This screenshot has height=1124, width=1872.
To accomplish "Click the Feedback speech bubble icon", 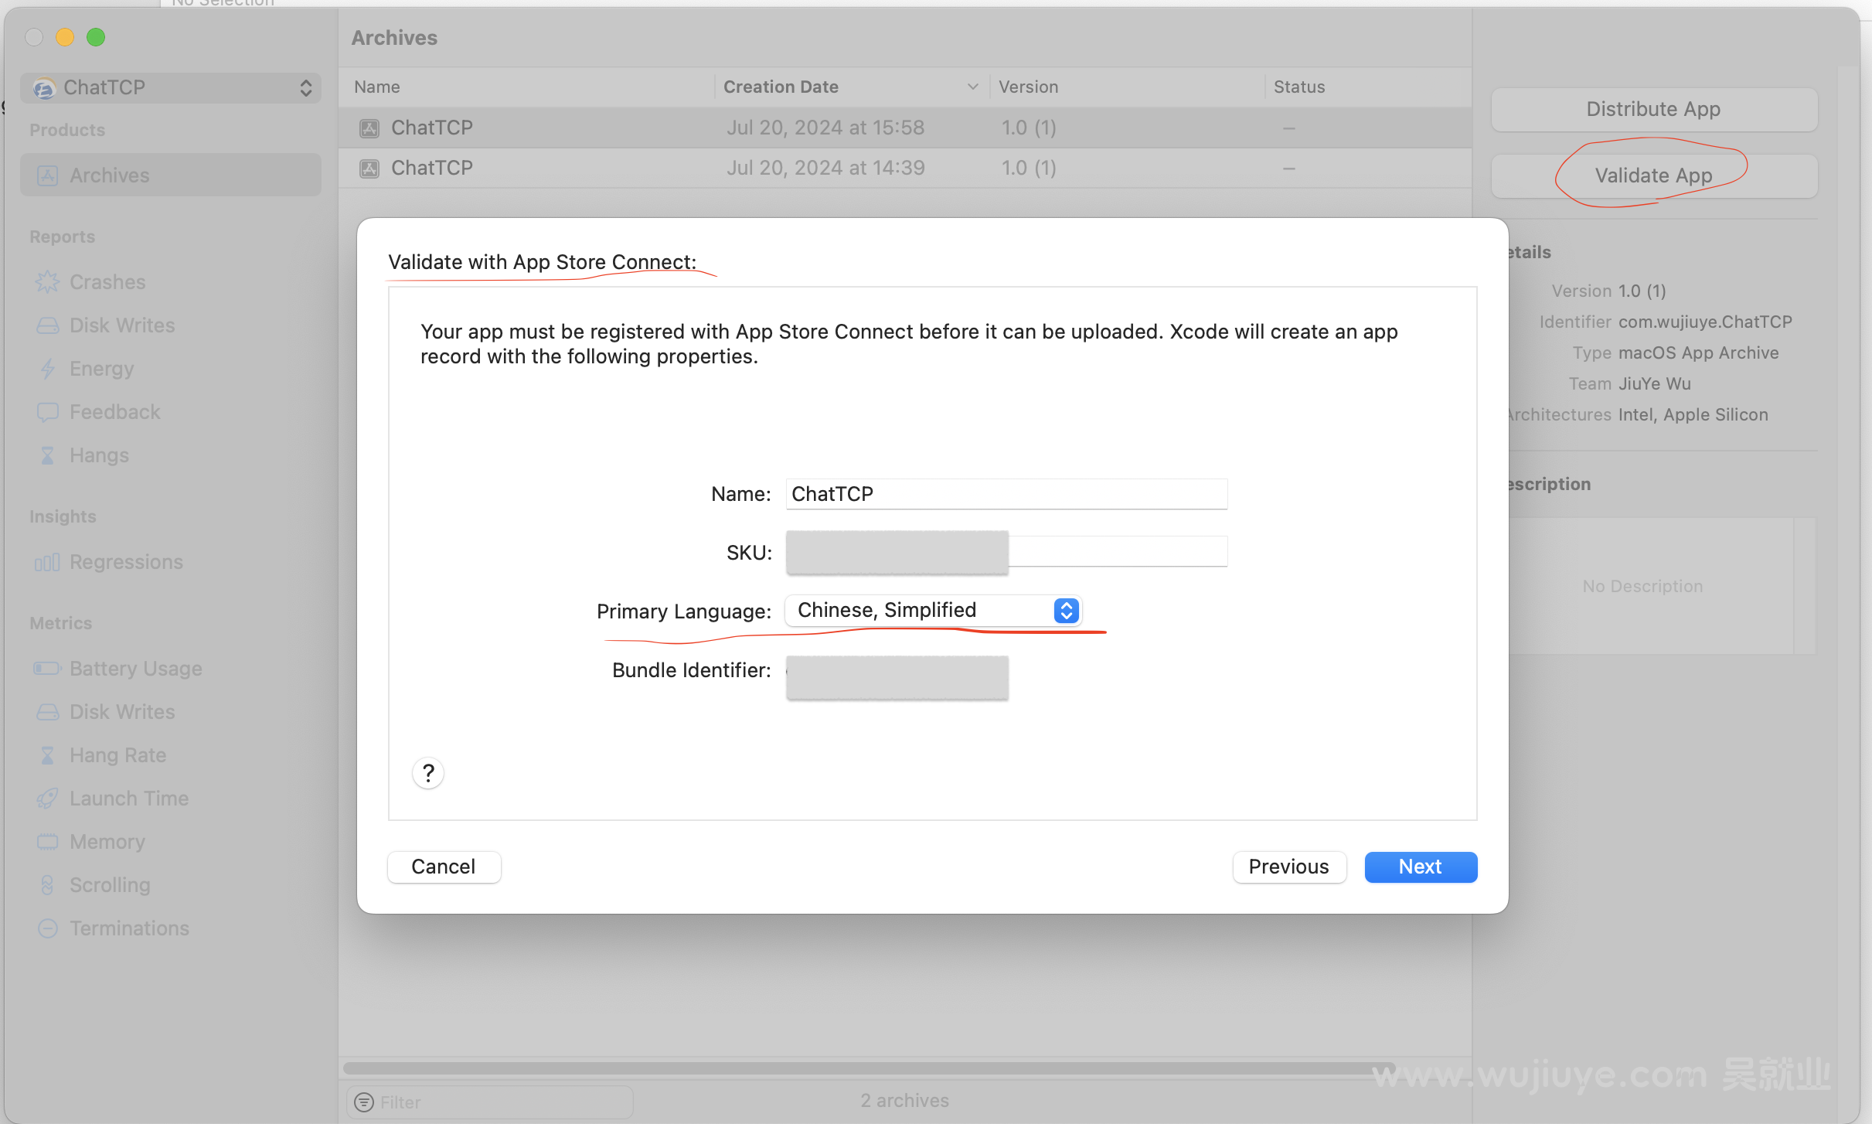I will [48, 412].
